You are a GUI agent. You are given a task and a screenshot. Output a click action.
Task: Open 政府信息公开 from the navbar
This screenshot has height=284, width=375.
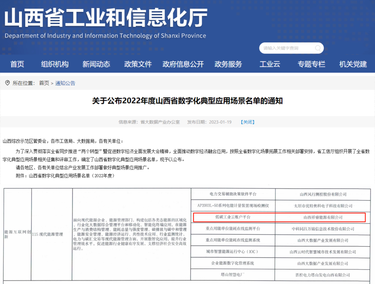pyautogui.click(x=183, y=64)
